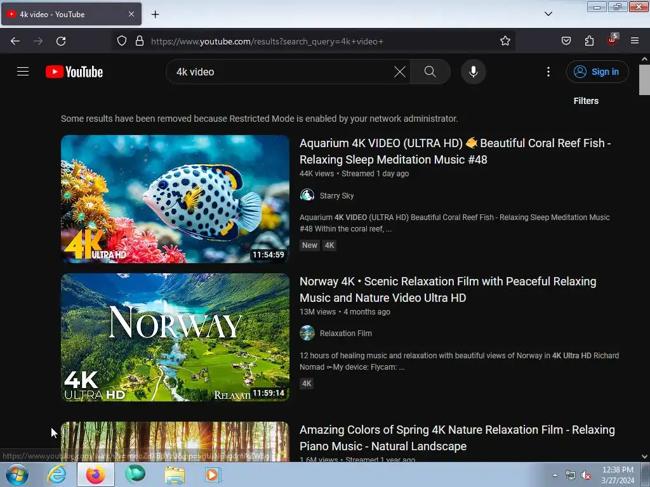
Task: Expand the list all tabs chevron
Action: pos(548,14)
